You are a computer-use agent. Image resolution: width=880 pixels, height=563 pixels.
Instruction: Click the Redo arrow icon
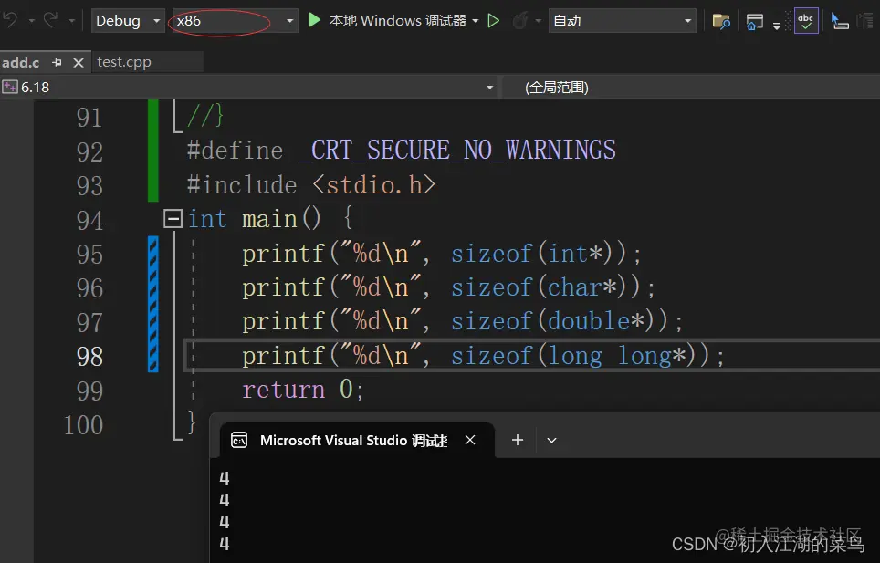click(x=51, y=21)
